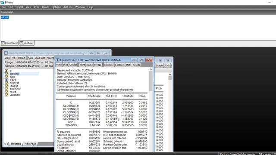Viewport: 276px width, 155px height.
Task: Open the Add-ins menu
Action: coord(68,7)
